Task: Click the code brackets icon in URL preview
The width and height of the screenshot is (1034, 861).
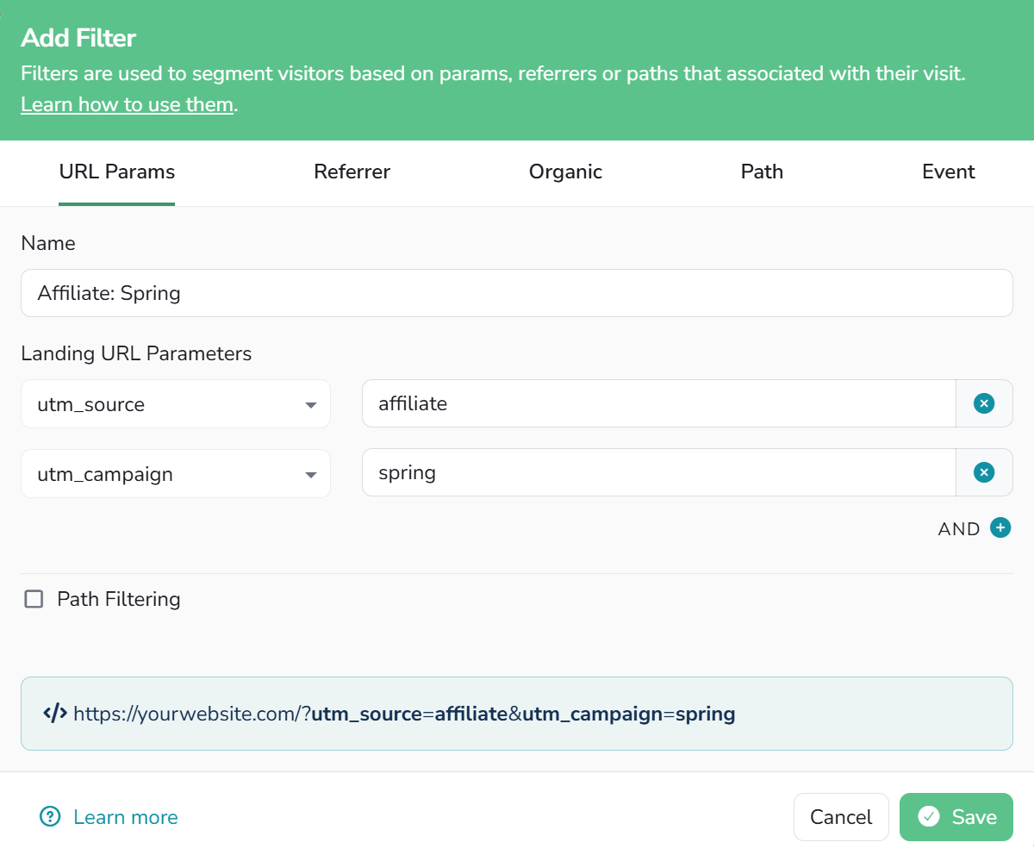Action: click(55, 714)
